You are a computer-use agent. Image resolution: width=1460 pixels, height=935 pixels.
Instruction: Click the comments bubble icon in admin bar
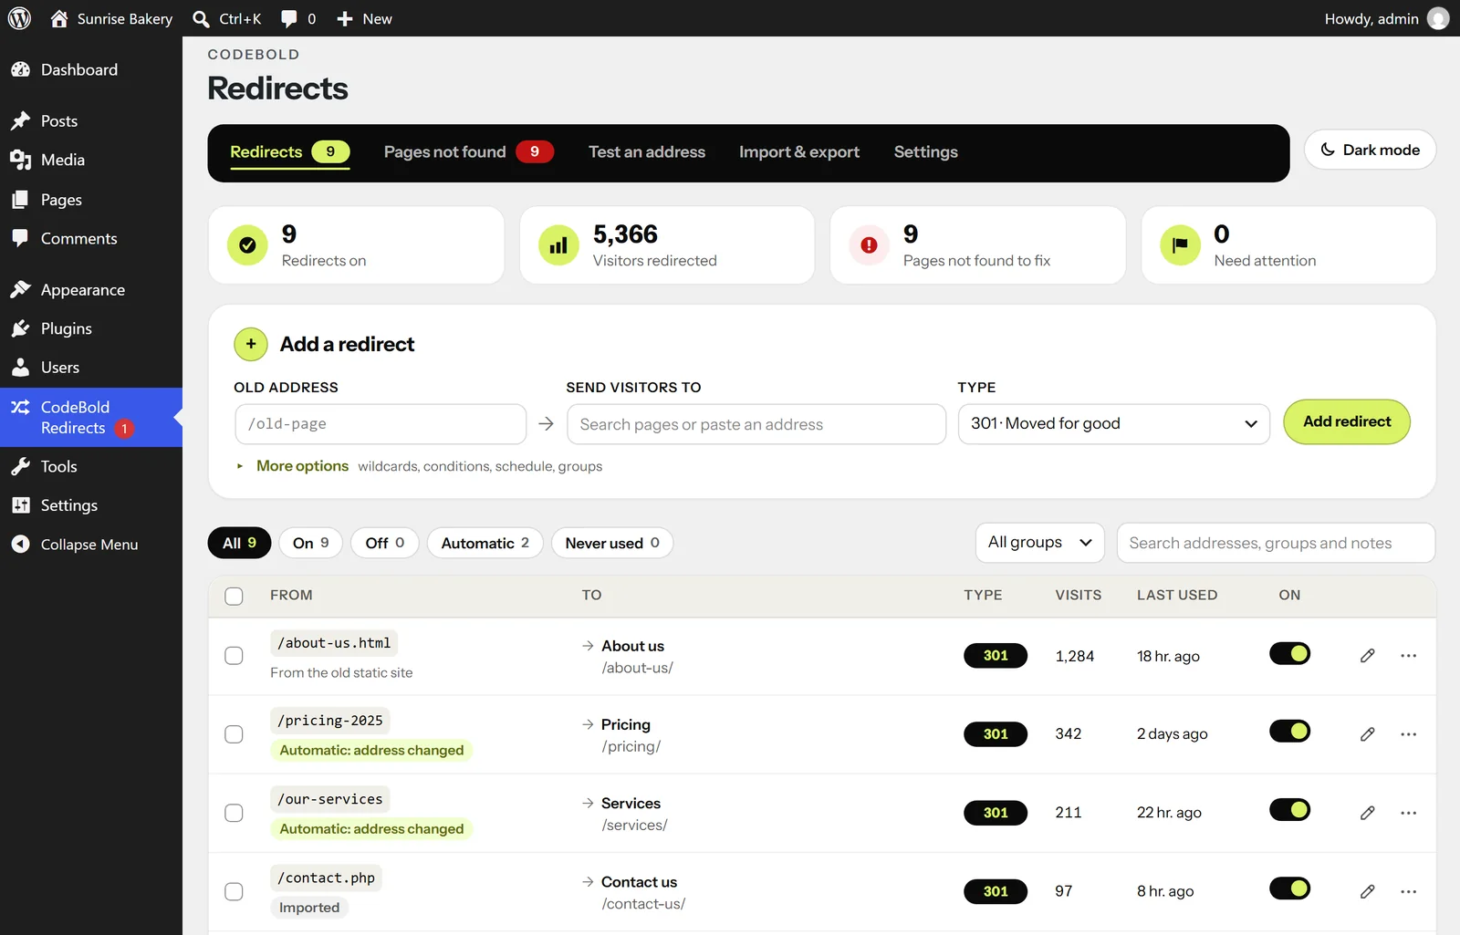[x=289, y=18]
